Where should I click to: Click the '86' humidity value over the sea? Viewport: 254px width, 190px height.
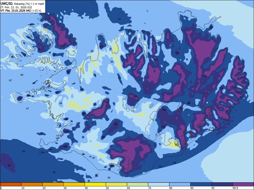(x=22, y=75)
